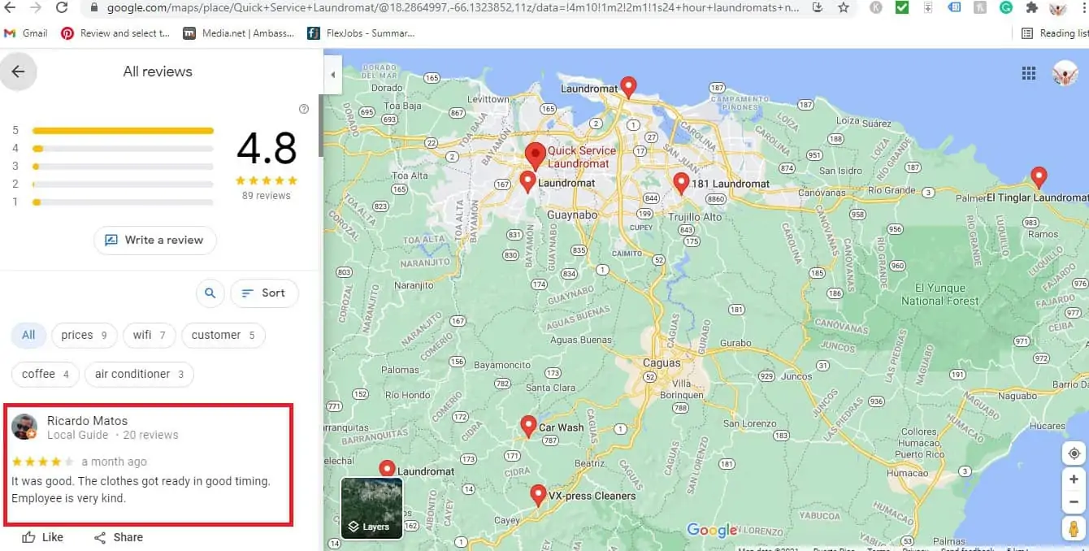Open the Google account avatar on the map

coord(1065,73)
